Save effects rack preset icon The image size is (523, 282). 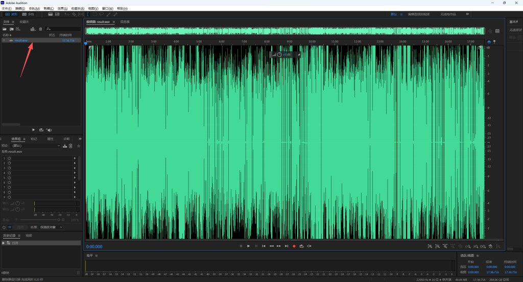click(x=65, y=146)
